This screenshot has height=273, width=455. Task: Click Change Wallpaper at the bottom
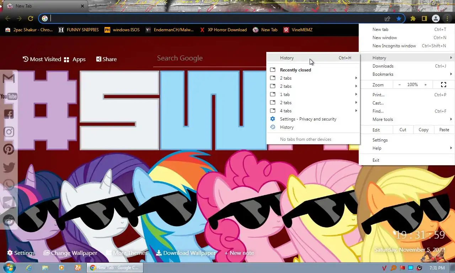pos(70,253)
